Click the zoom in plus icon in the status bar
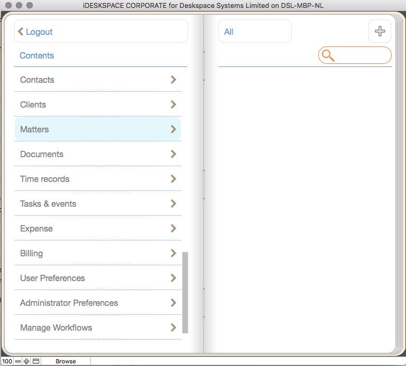The width and height of the screenshot is (406, 366). [26, 361]
